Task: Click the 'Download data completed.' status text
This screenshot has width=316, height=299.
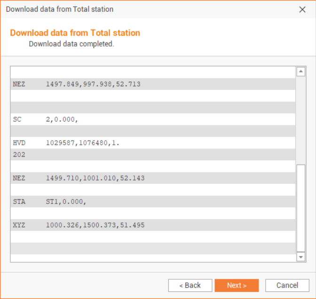Action: tap(71, 44)
